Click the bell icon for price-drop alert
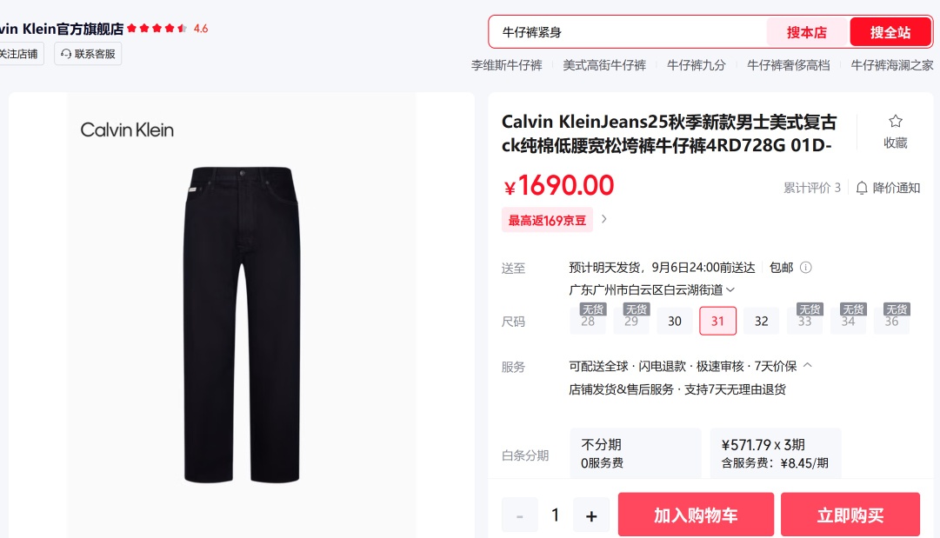 [862, 188]
